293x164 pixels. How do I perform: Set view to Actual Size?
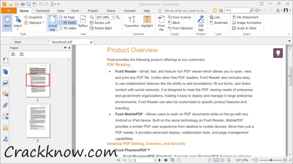coord(52,23)
